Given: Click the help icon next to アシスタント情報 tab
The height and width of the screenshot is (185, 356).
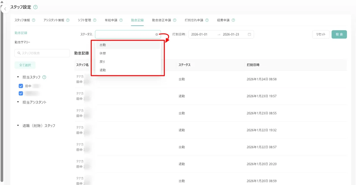Looking at the screenshot, I should click(x=68, y=20).
